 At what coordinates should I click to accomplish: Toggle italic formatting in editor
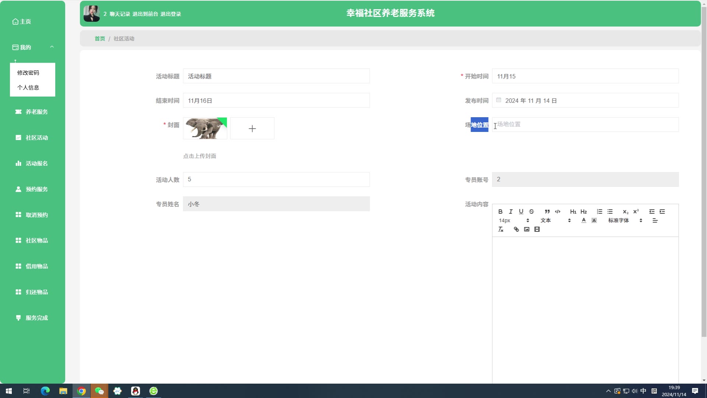pos(511,212)
